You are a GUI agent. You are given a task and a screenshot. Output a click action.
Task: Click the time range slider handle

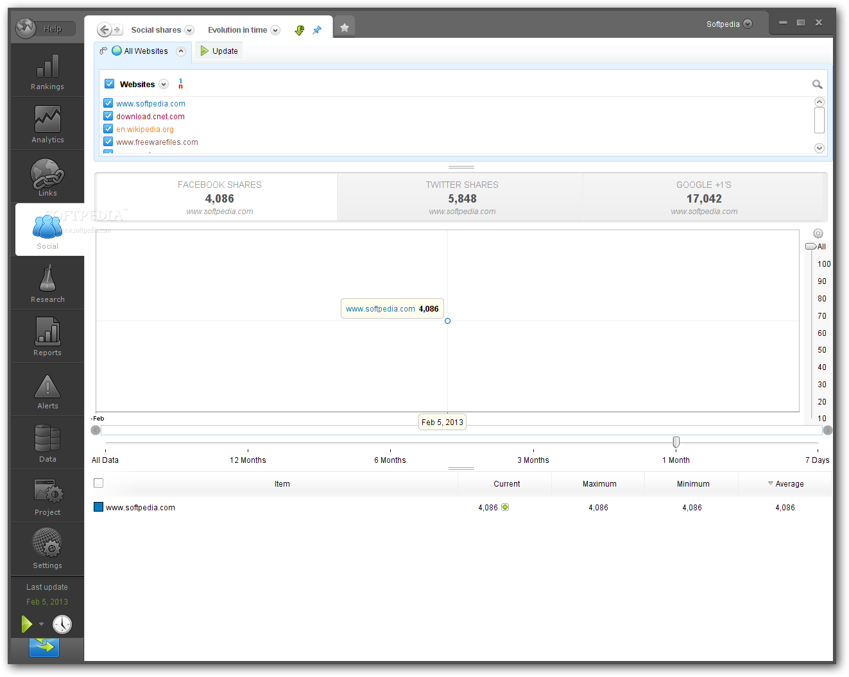coord(676,442)
